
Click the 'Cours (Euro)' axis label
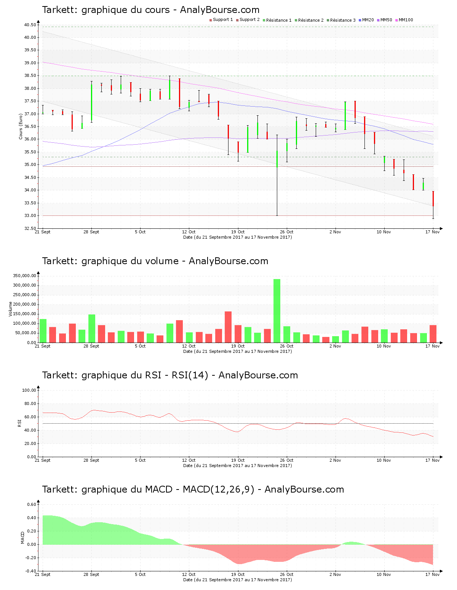[x=21, y=126]
